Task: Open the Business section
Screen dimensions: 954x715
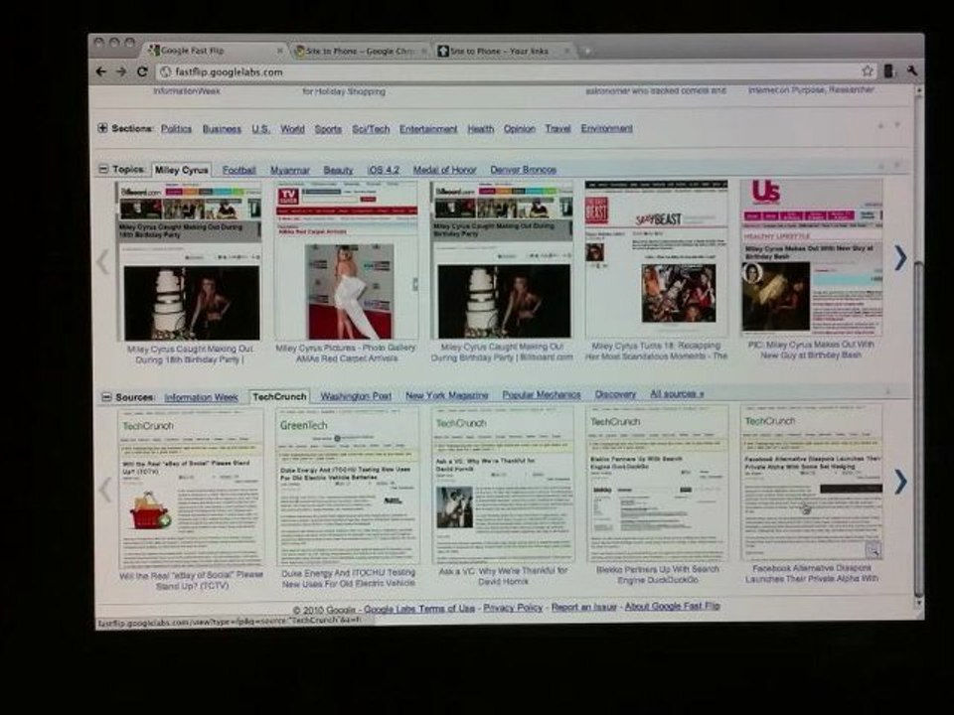Action: click(222, 129)
